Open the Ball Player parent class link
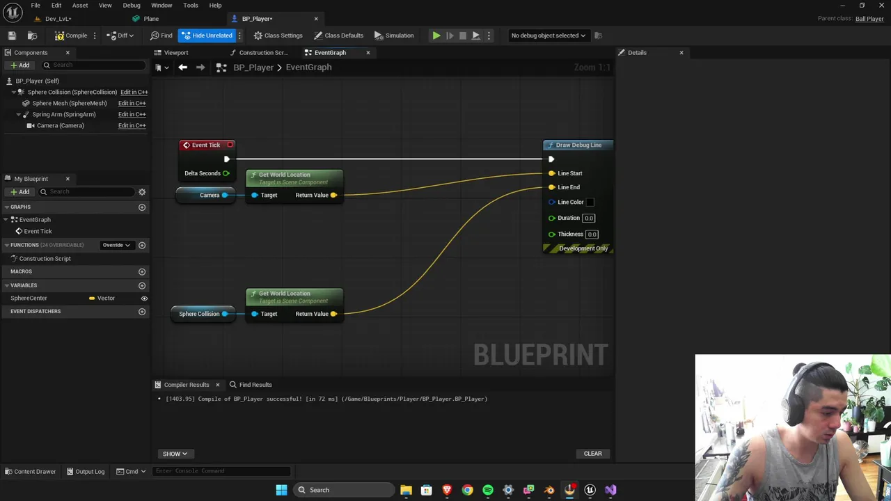The height and width of the screenshot is (501, 891). coord(869,19)
